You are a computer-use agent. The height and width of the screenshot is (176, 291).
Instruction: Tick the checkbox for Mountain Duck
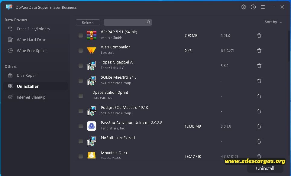(81, 156)
